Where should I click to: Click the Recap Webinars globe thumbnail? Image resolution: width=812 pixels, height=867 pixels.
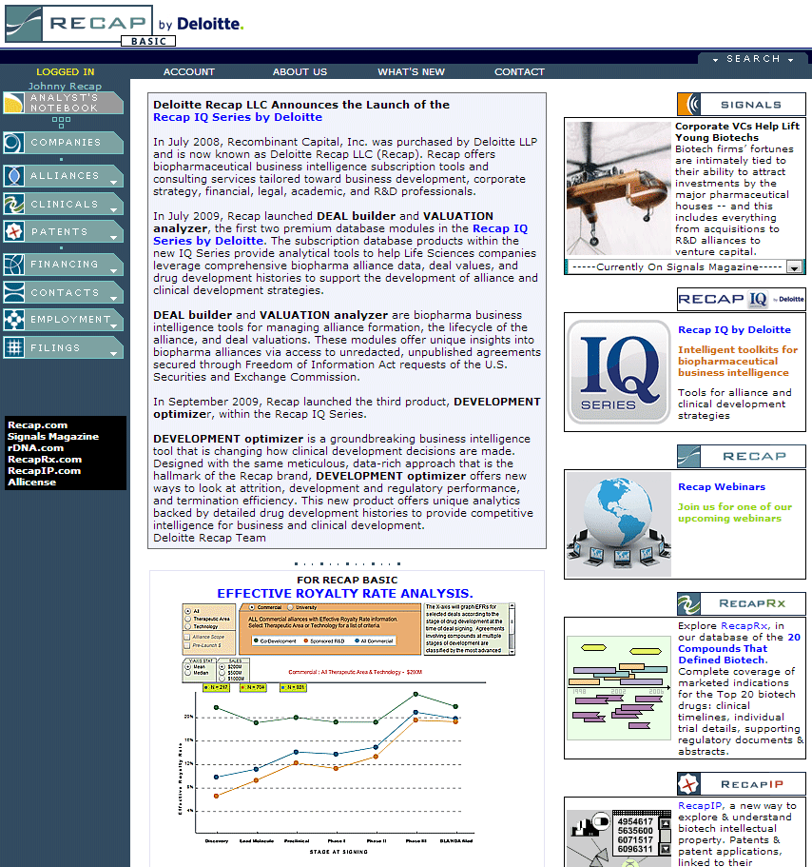coord(618,525)
